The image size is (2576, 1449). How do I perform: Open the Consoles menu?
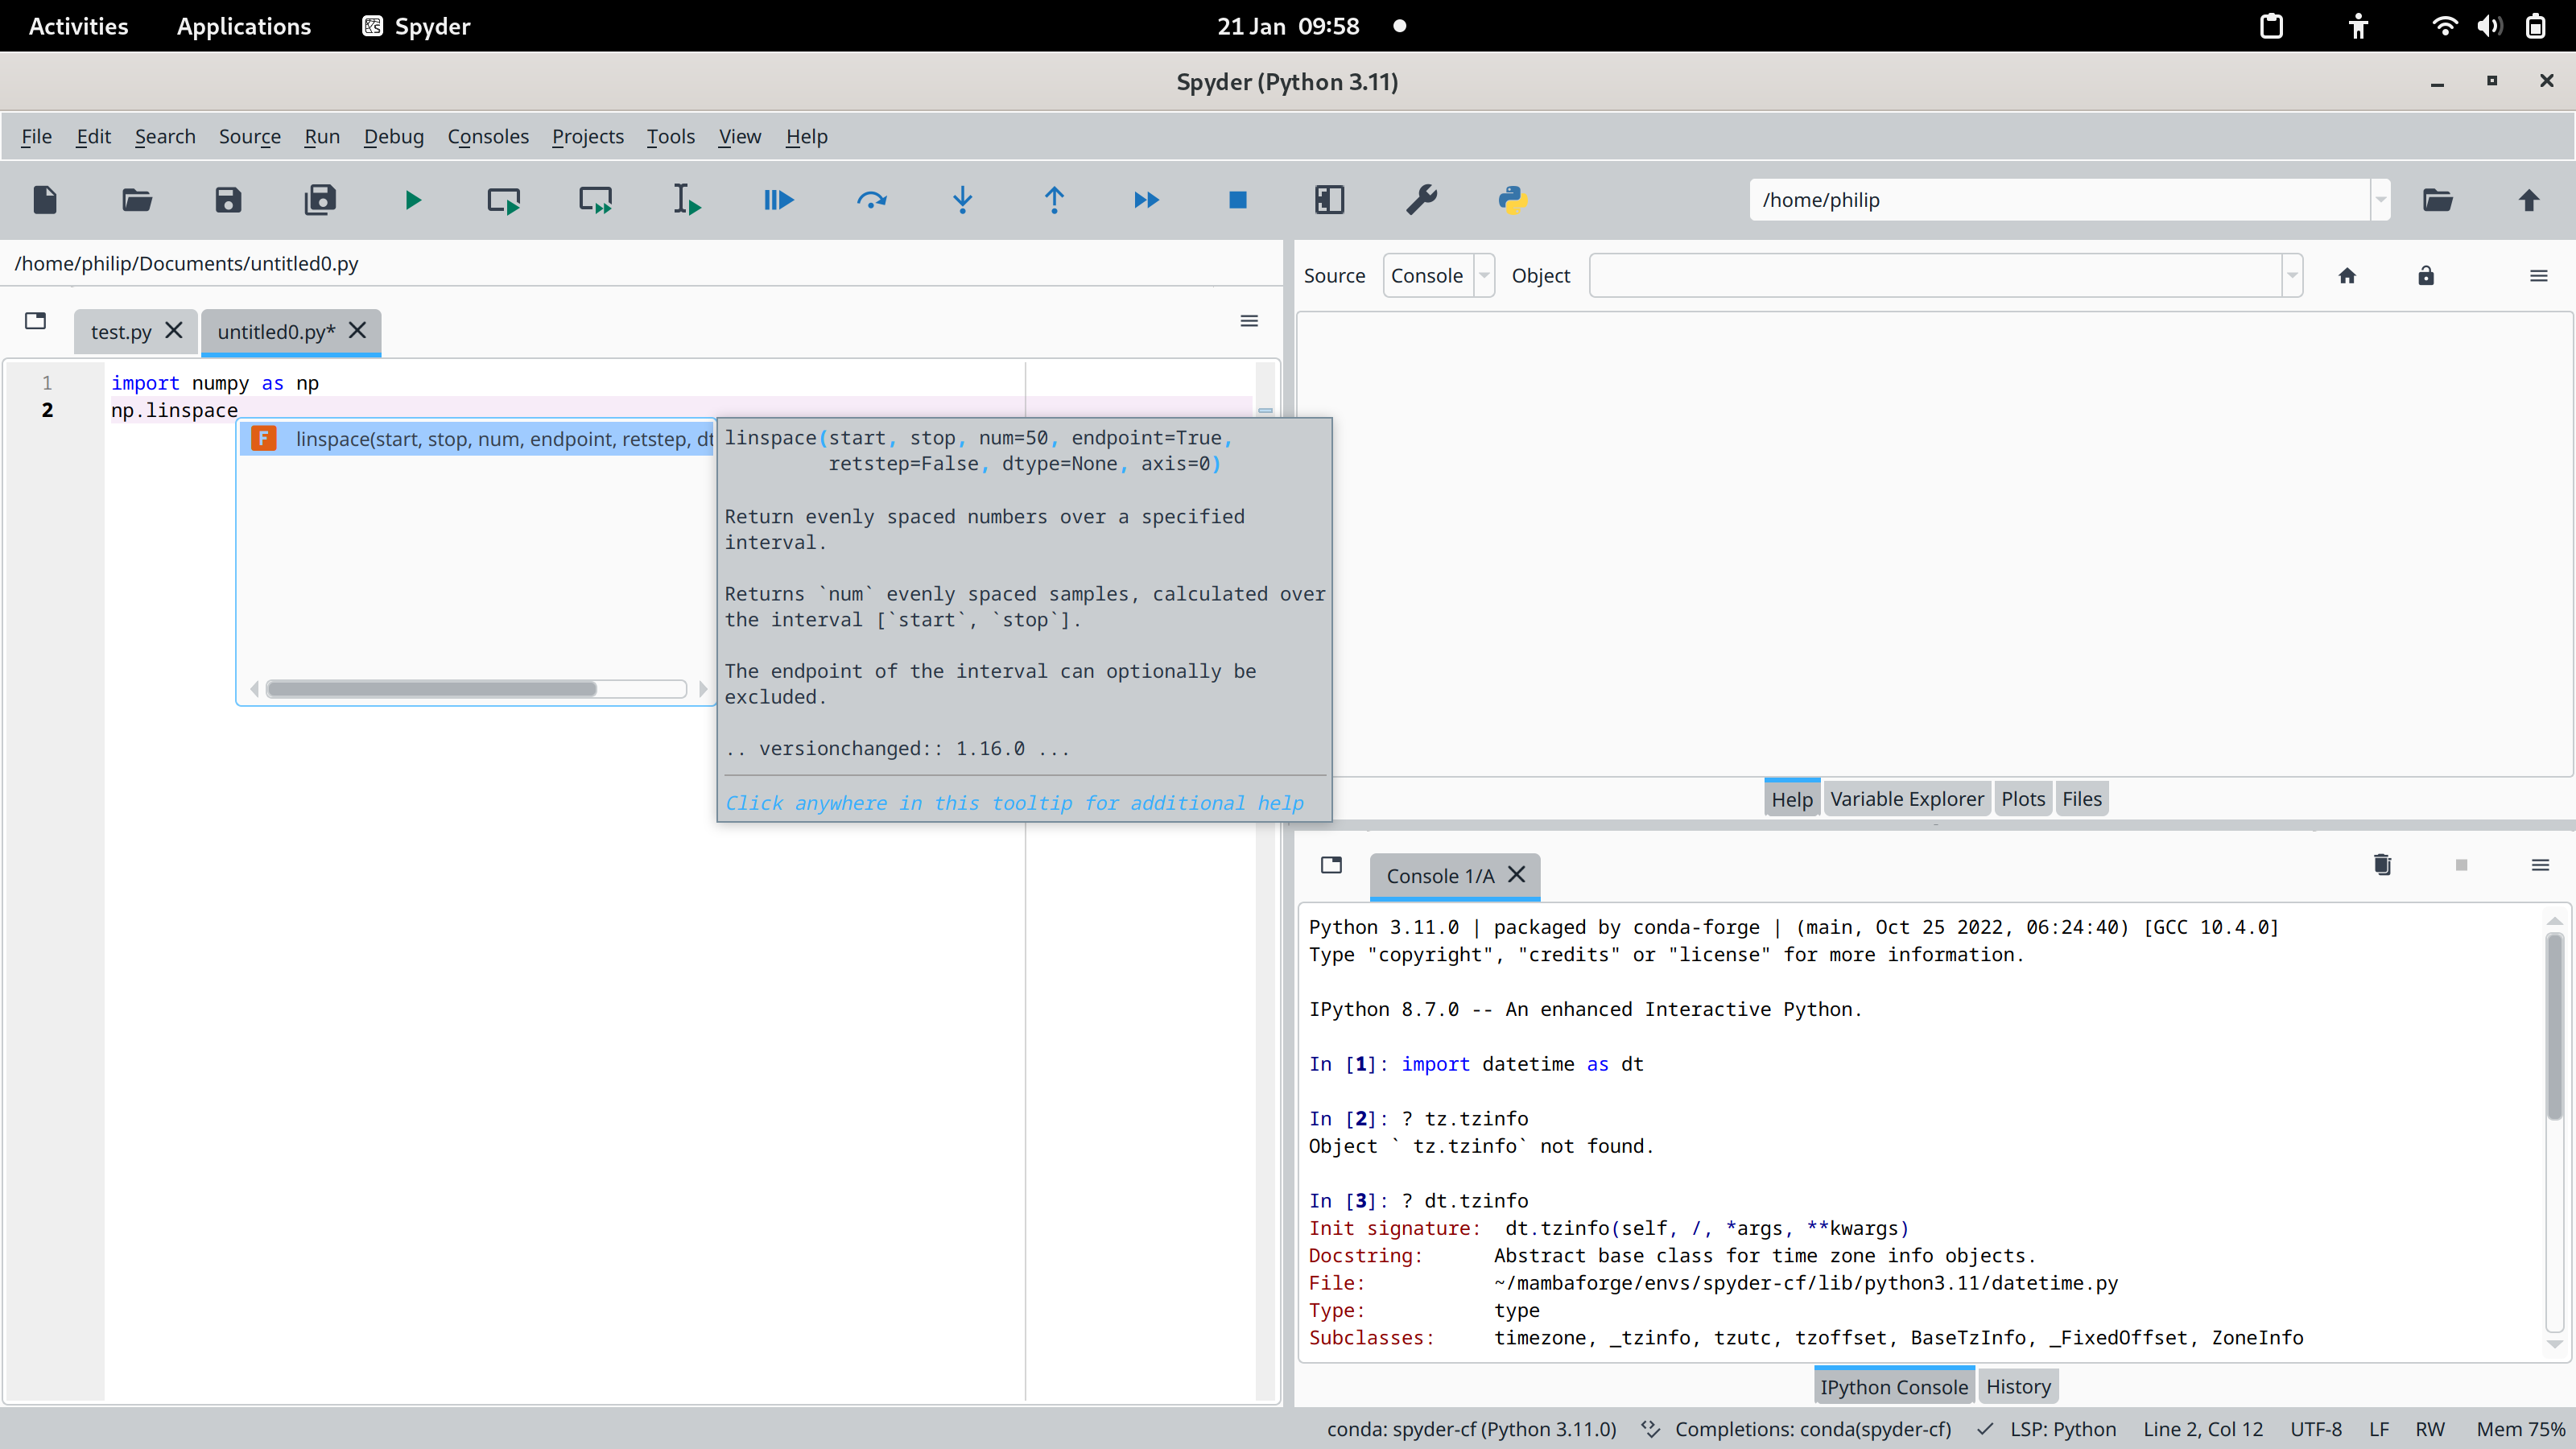pyautogui.click(x=487, y=136)
